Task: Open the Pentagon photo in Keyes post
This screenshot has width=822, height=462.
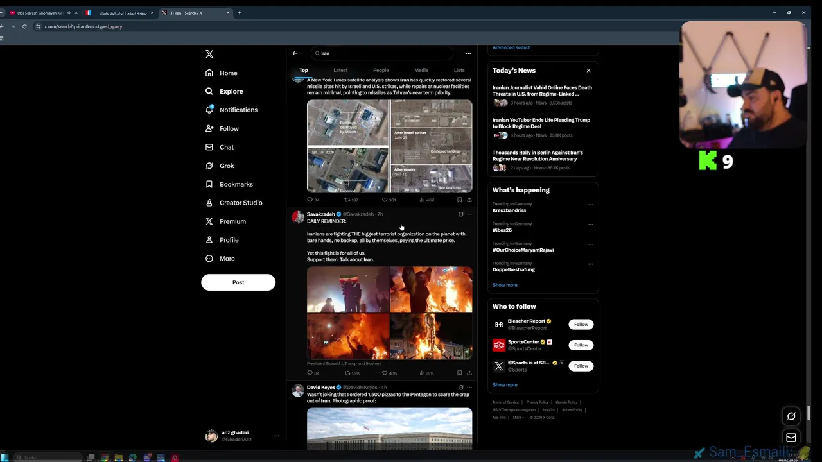Action: click(389, 429)
